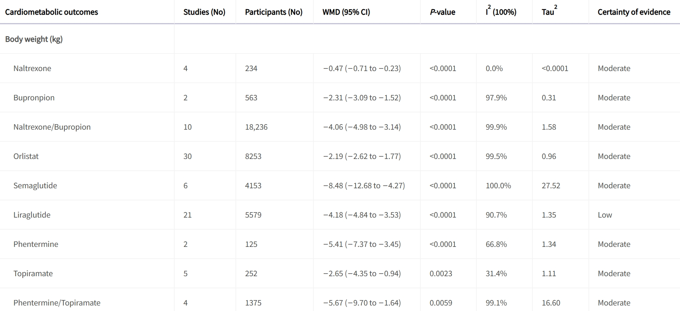The image size is (680, 311).
Task: Click the Orlistat row label
Action: 26,156
